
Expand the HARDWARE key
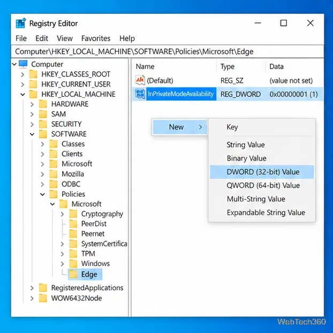(32, 104)
